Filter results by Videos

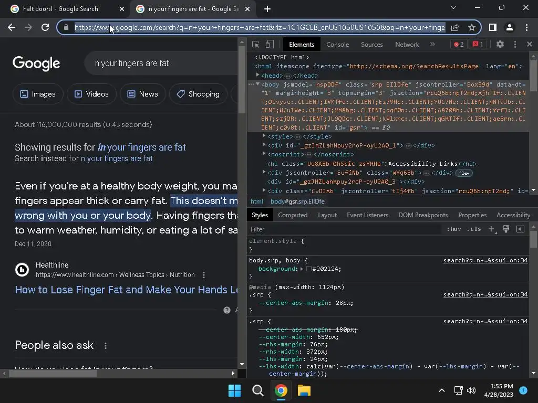[x=91, y=94]
